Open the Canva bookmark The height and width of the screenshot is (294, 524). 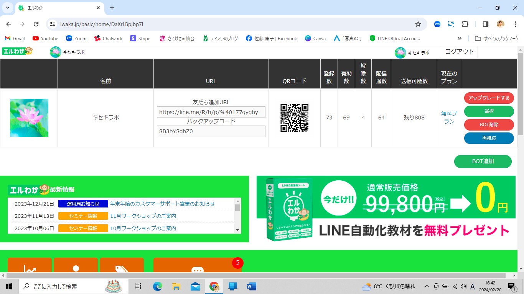pyautogui.click(x=315, y=38)
